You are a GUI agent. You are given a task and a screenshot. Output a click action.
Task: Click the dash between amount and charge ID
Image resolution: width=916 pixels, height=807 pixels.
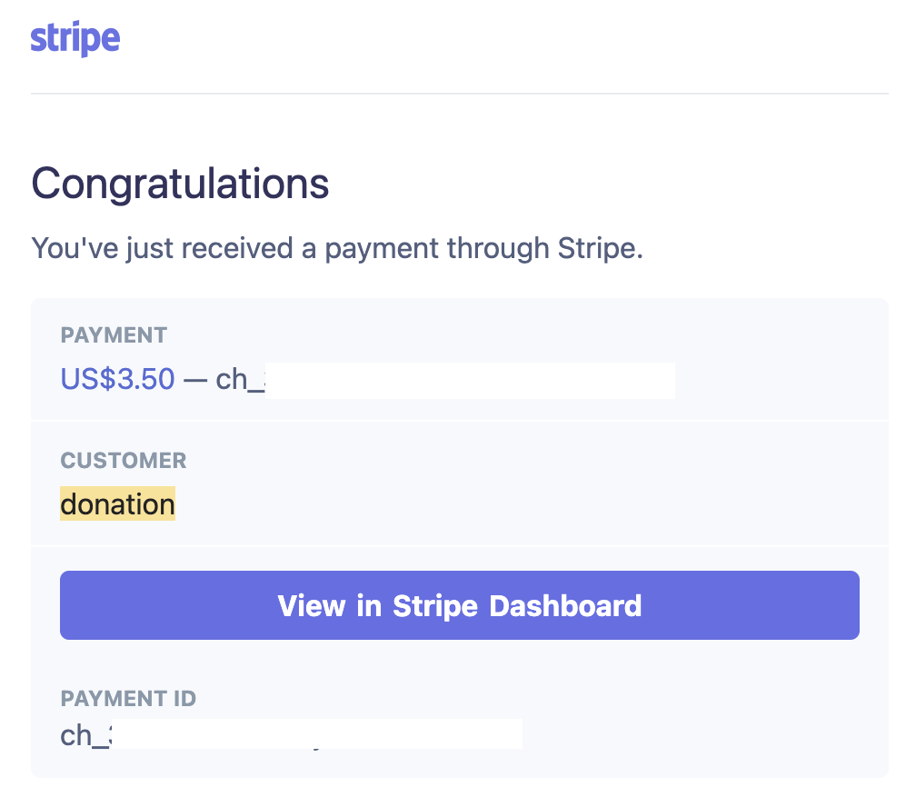click(195, 380)
